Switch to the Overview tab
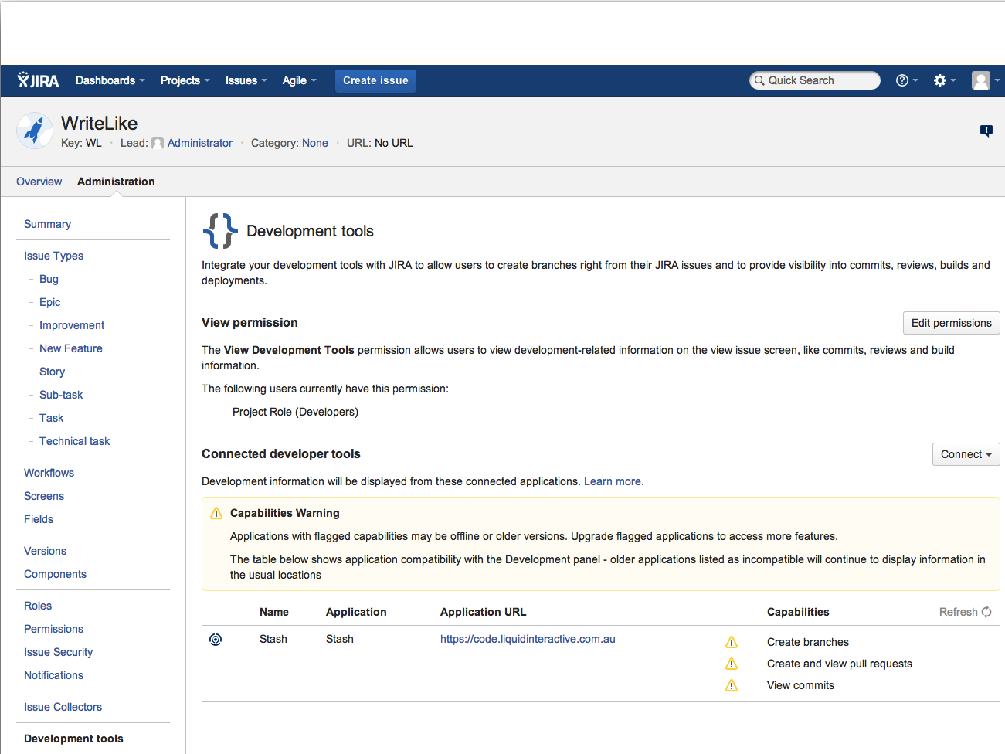Screen dimensions: 1005x754 pyautogui.click(x=39, y=182)
